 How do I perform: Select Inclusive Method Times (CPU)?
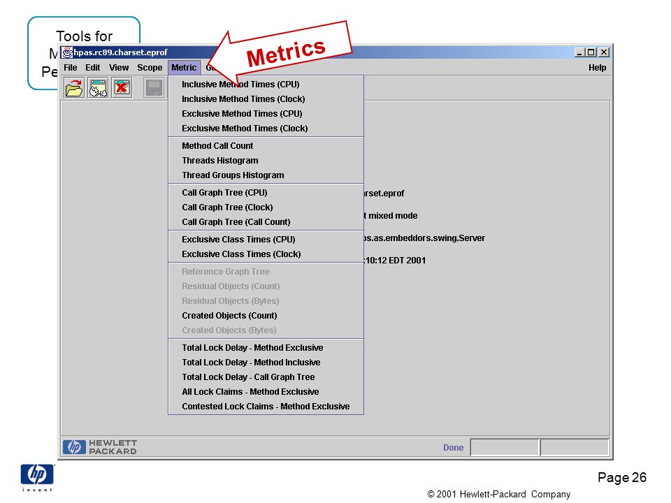[x=266, y=85]
